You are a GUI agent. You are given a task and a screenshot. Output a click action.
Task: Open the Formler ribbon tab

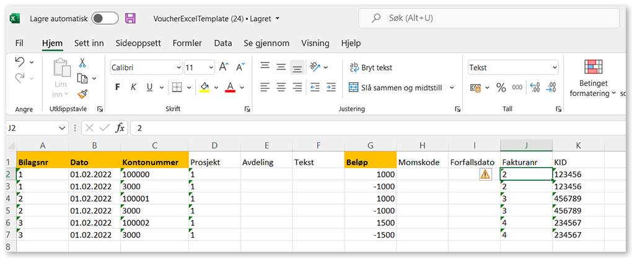187,43
